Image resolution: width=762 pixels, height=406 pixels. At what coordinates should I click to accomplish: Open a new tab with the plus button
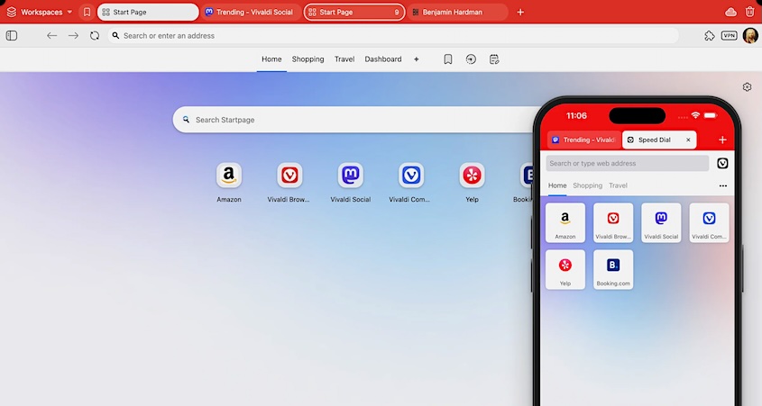[520, 12]
